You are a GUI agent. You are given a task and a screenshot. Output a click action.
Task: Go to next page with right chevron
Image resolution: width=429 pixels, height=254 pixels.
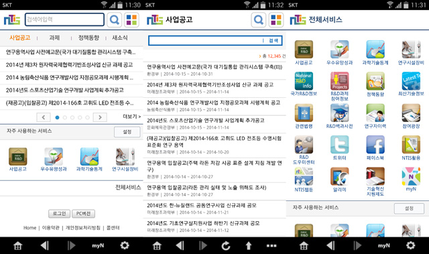tap(100, 117)
